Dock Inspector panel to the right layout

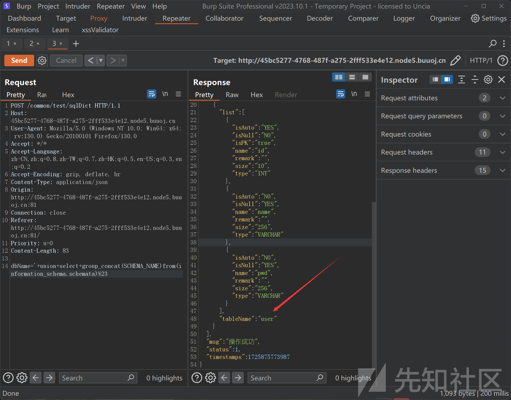point(447,79)
